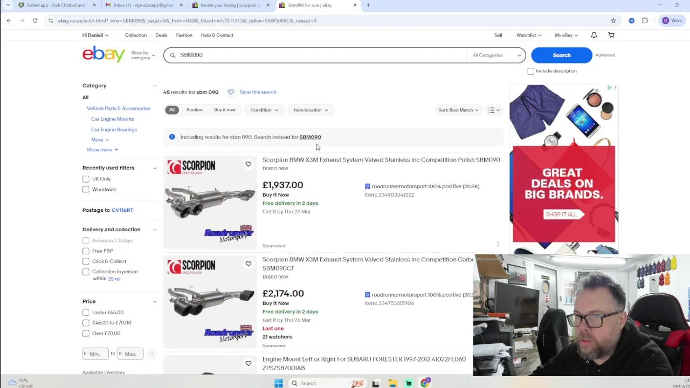
Task: Open a new browser tab with plus
Action: [368, 5]
